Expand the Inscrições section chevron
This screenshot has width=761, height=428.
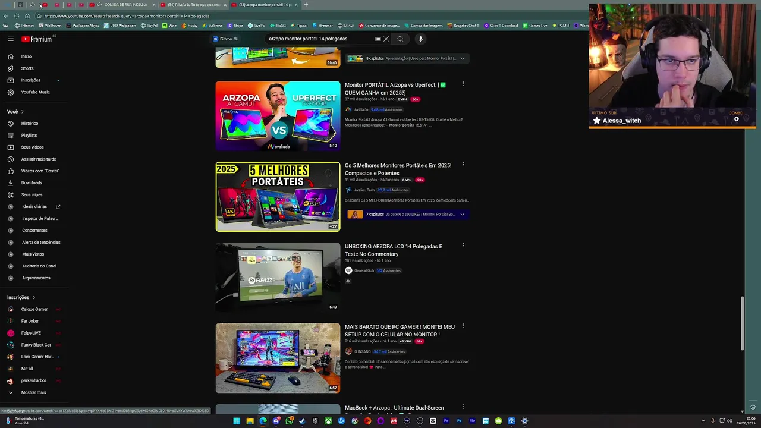point(33,297)
